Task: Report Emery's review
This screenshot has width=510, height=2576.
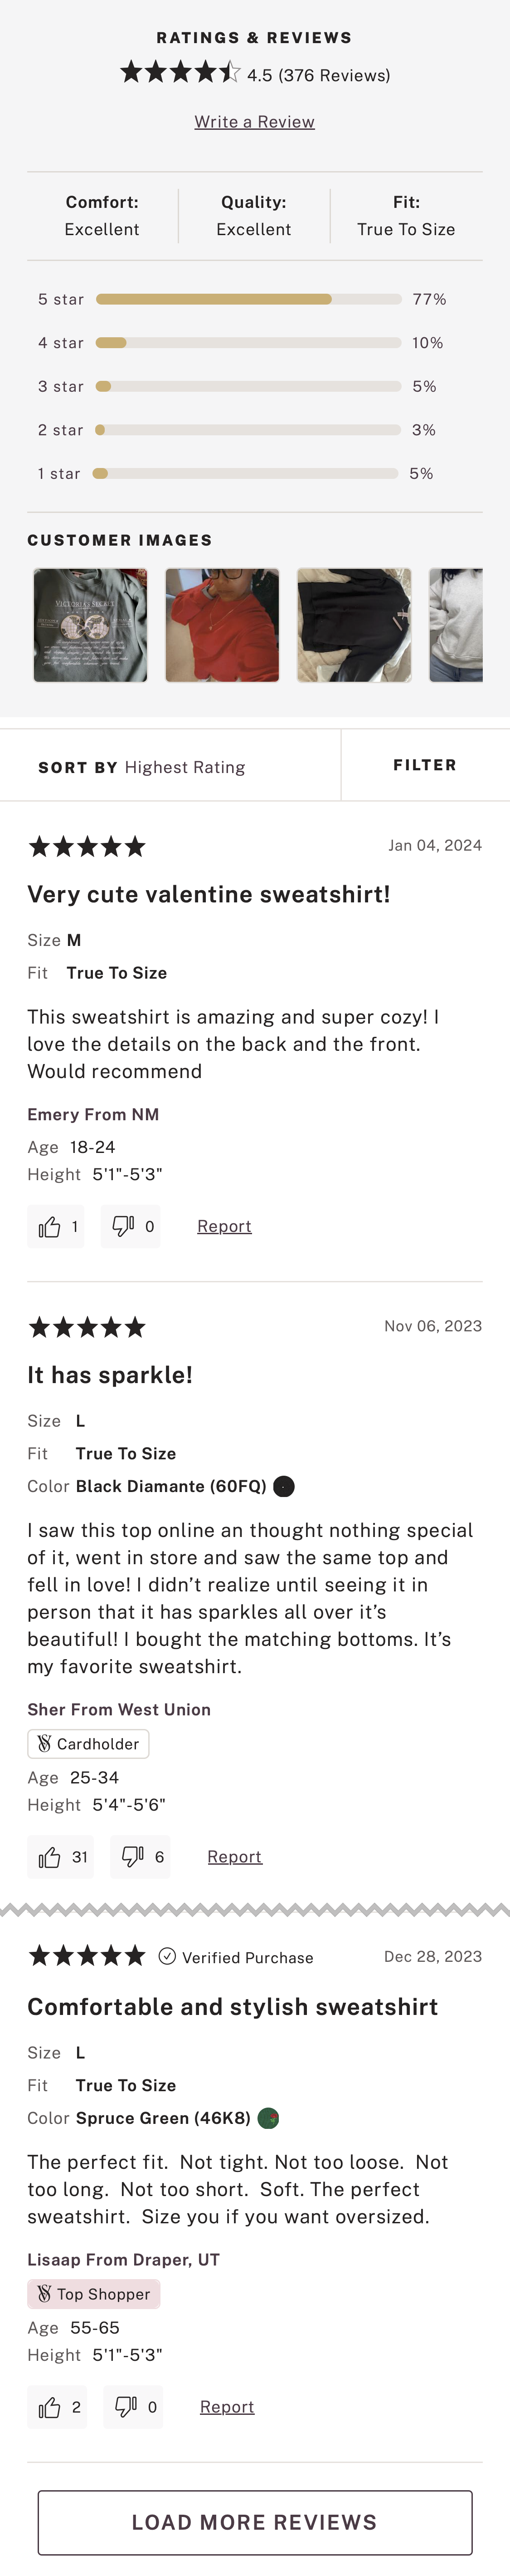Action: click(223, 1226)
